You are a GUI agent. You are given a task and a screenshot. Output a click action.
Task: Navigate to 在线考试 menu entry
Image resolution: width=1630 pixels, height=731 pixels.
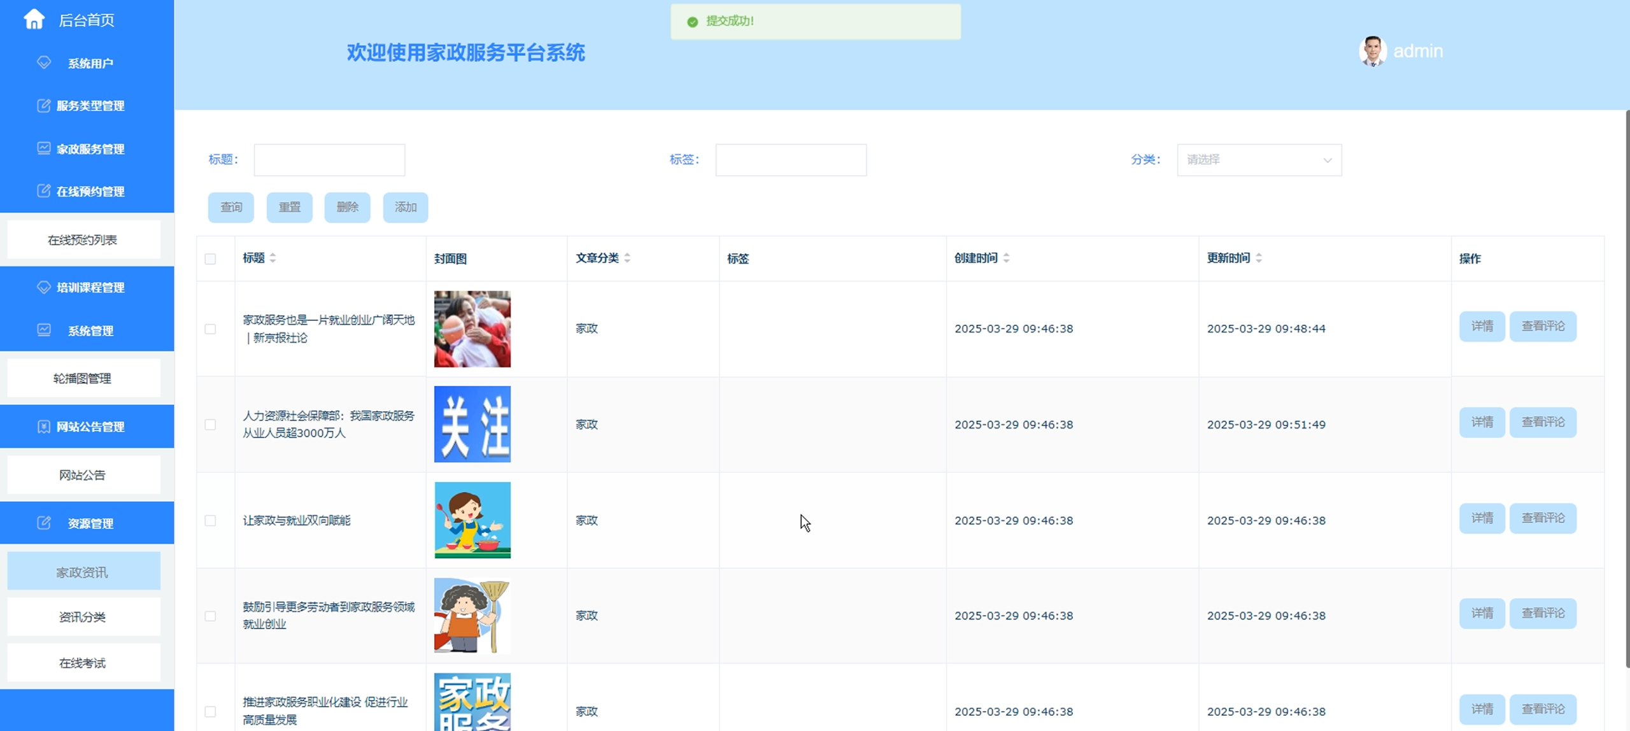point(83,662)
